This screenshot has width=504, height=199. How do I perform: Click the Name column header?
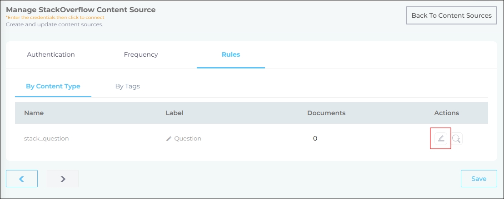34,113
